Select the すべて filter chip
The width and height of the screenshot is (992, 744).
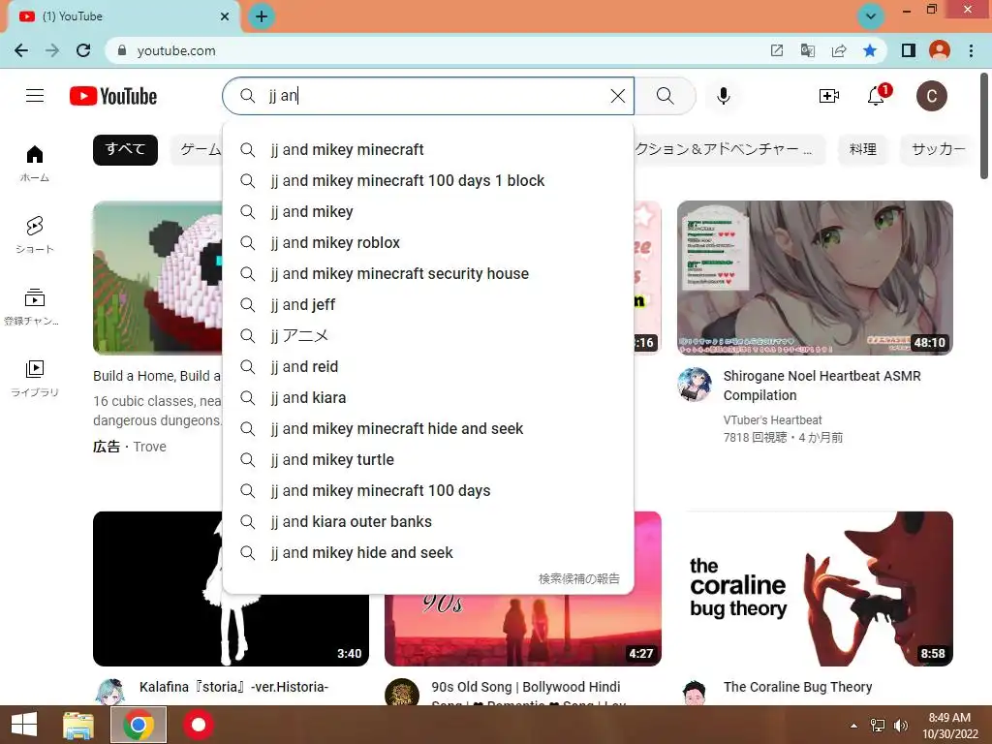pyautogui.click(x=125, y=149)
